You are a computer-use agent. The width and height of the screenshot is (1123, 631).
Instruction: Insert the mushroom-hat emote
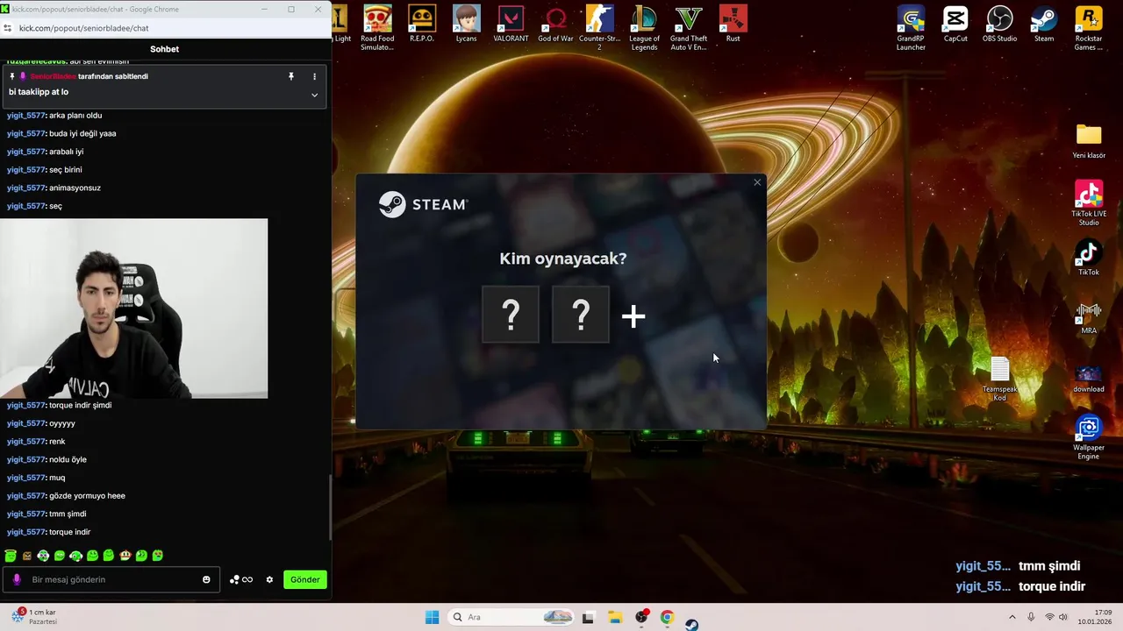[125, 556]
